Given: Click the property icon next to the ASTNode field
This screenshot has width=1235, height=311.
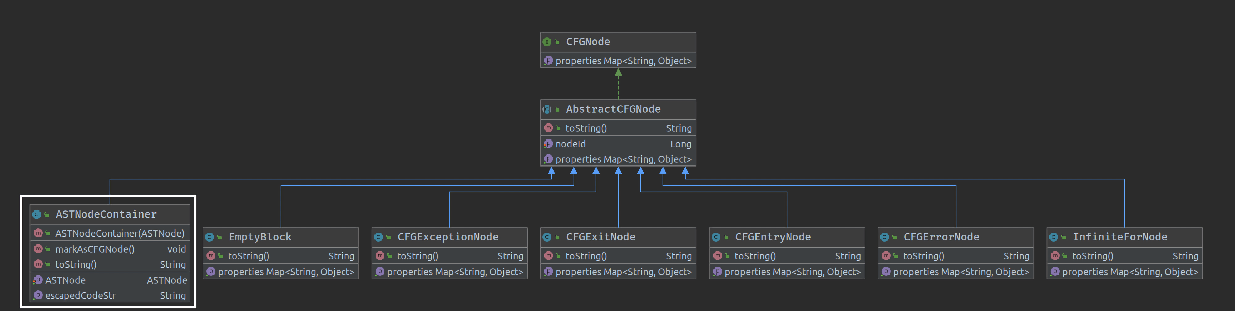Looking at the screenshot, I should click(38, 280).
